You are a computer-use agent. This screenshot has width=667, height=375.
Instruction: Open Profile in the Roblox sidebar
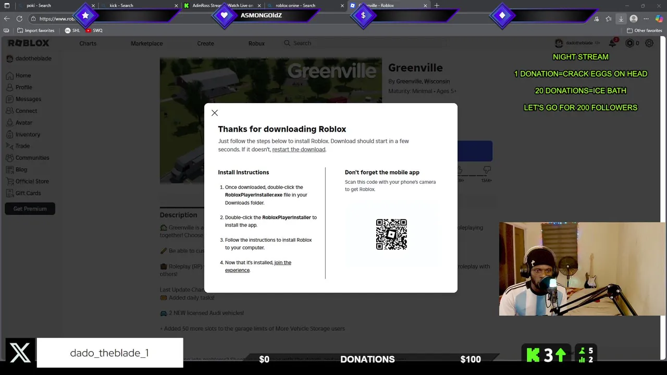[19, 87]
